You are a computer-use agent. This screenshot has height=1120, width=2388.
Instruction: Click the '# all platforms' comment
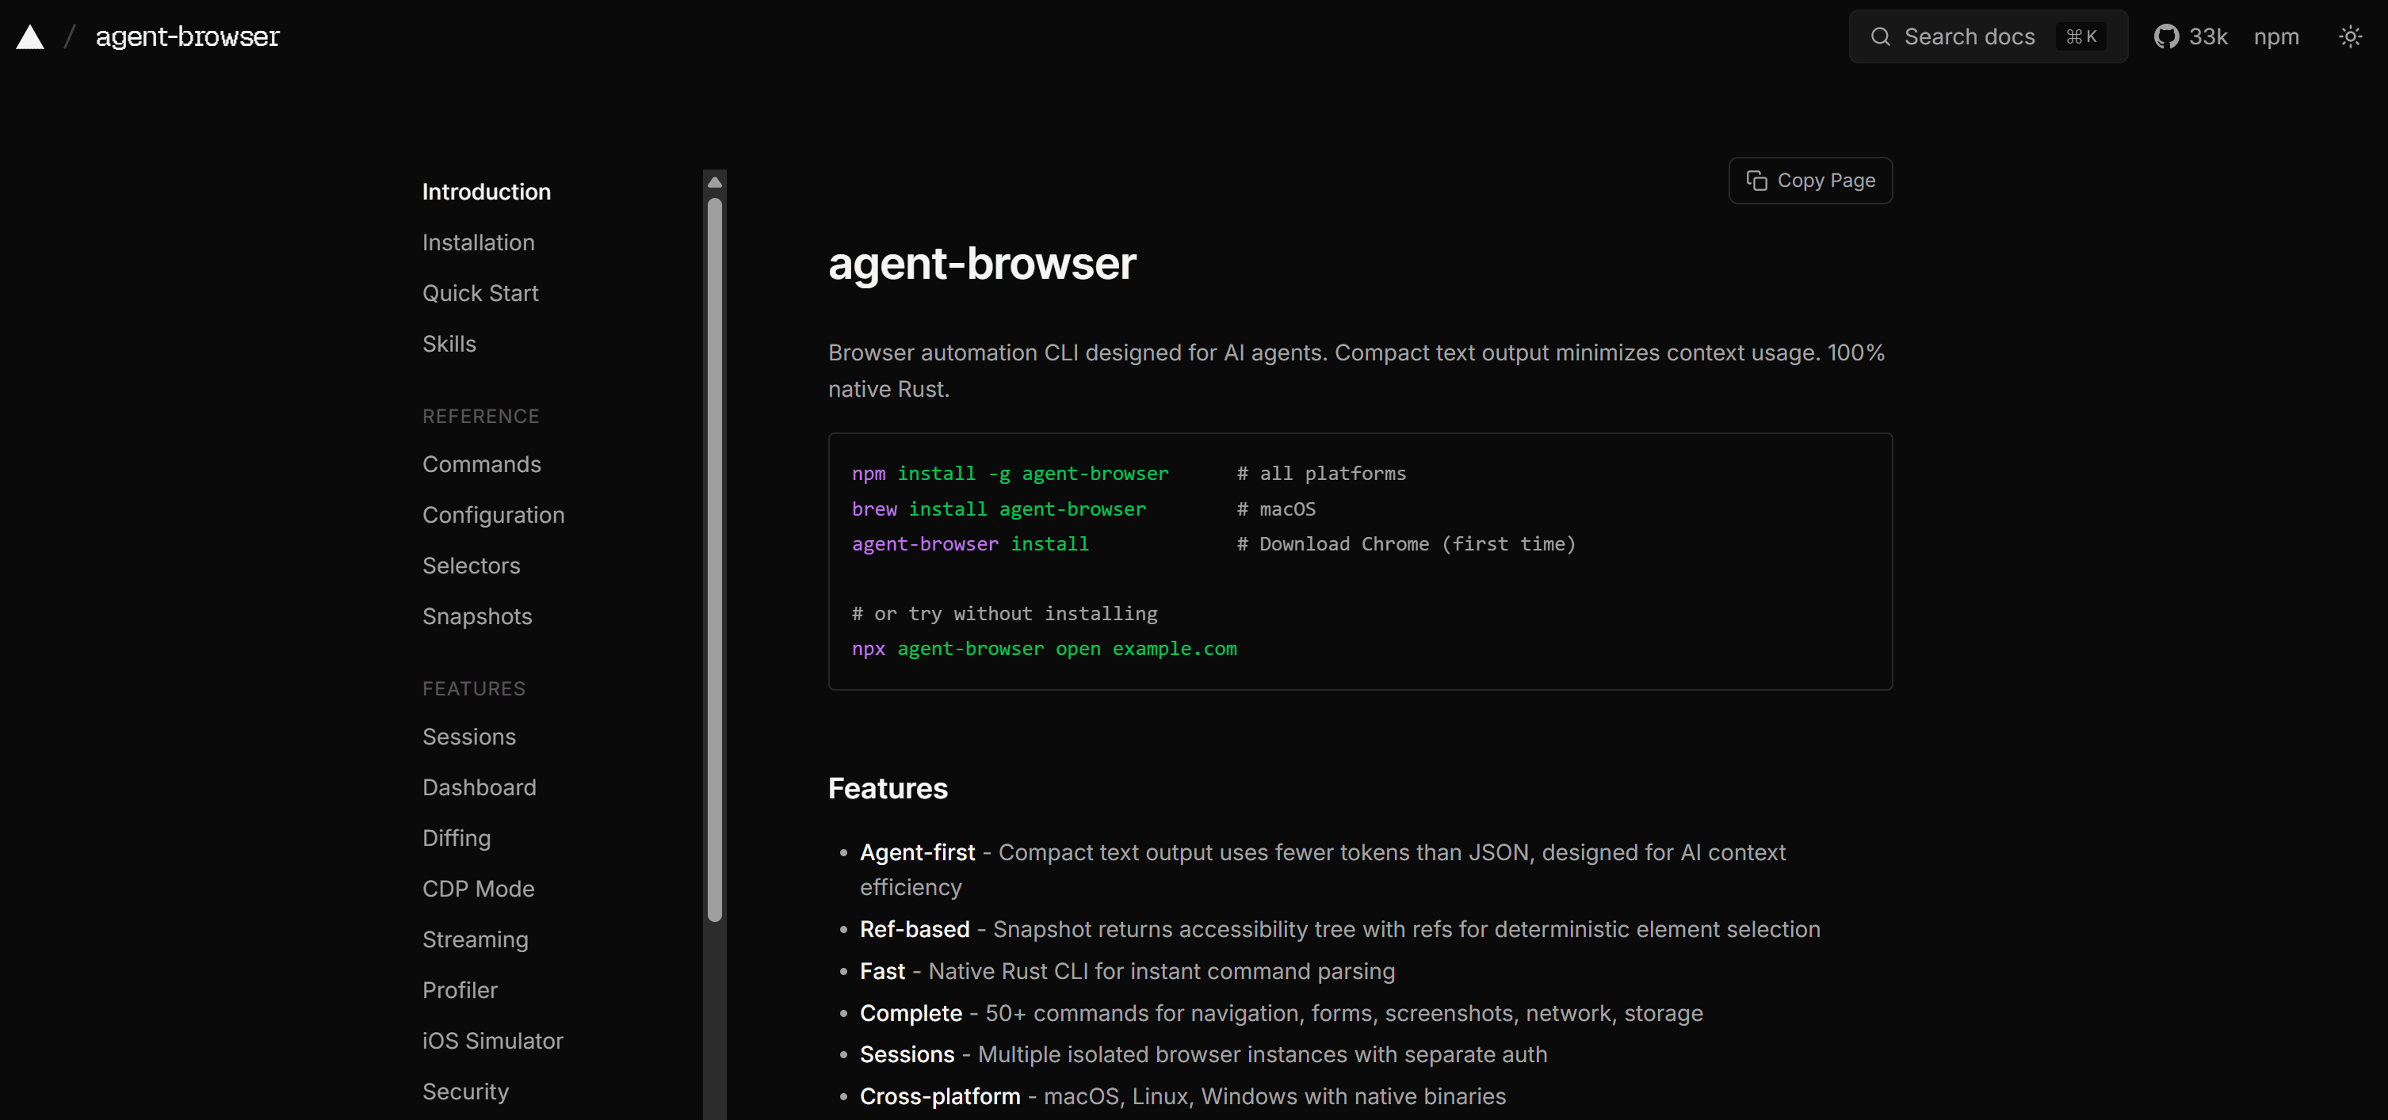1321,474
